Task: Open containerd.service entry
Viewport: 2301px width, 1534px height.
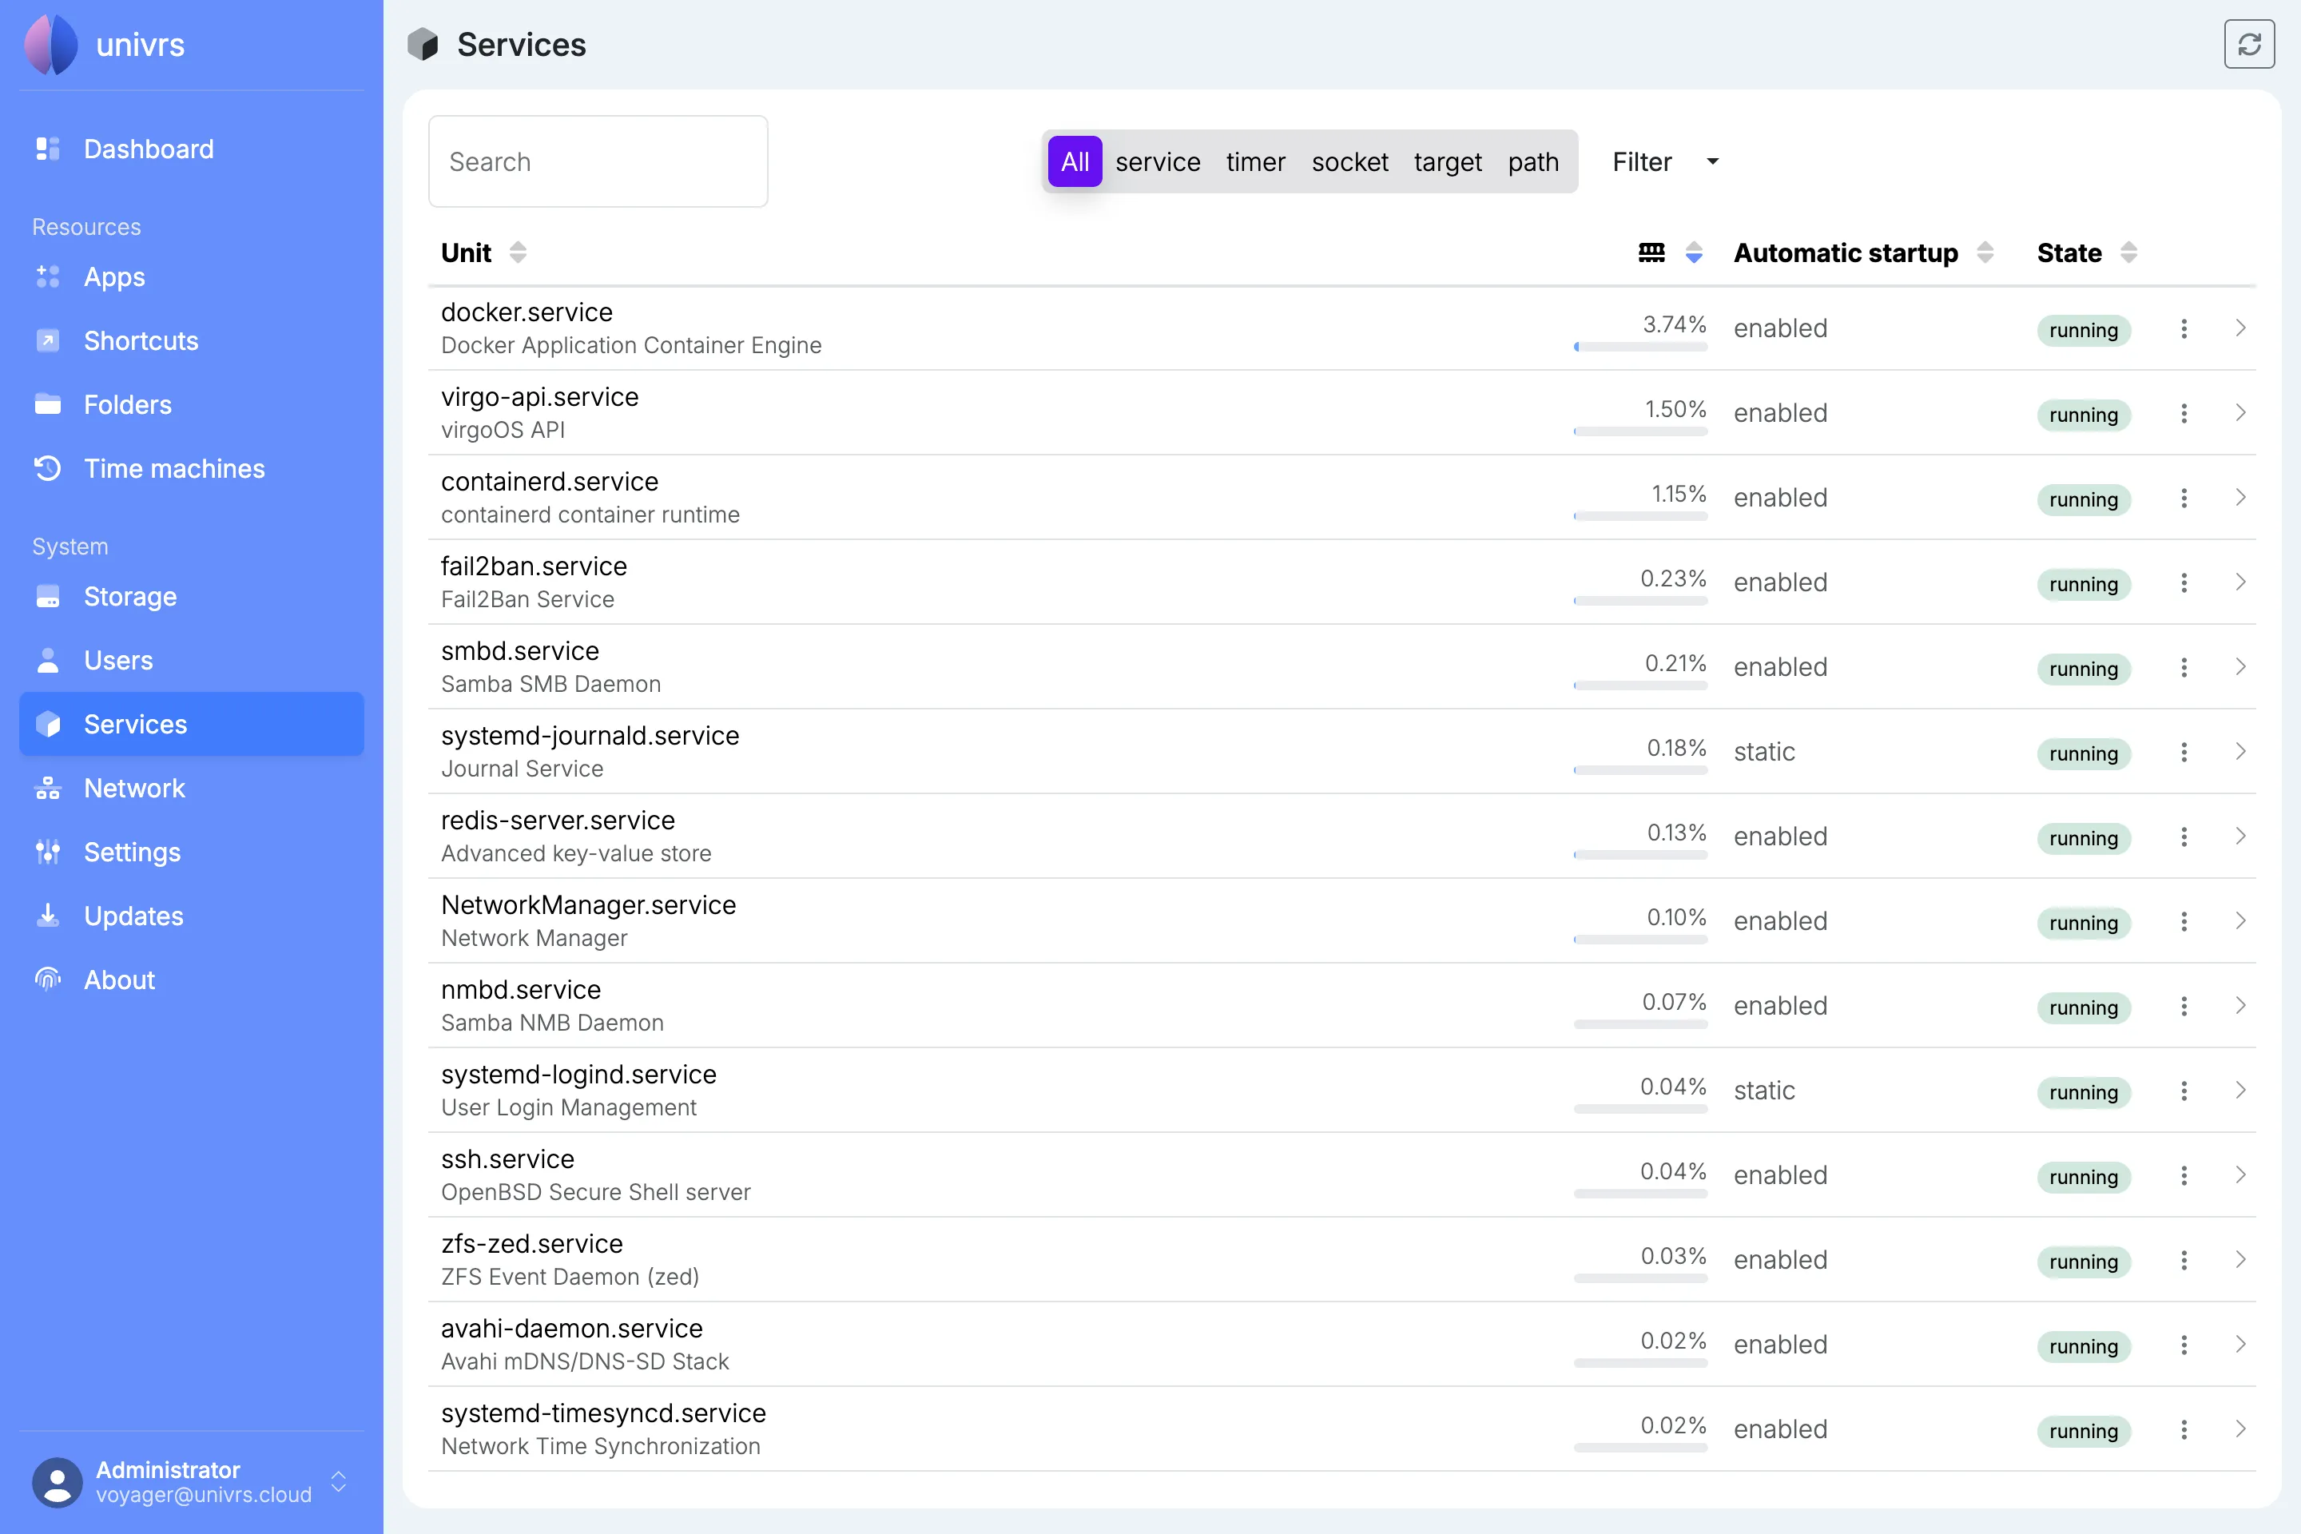Action: [1342, 498]
